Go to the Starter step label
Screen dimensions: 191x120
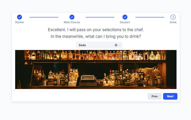coord(19,22)
